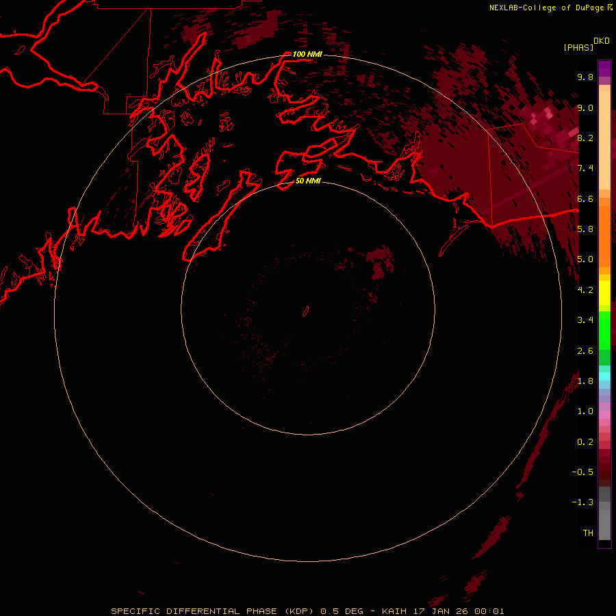Click the 9.0 scale value
The height and width of the screenshot is (616, 616).
point(585,107)
